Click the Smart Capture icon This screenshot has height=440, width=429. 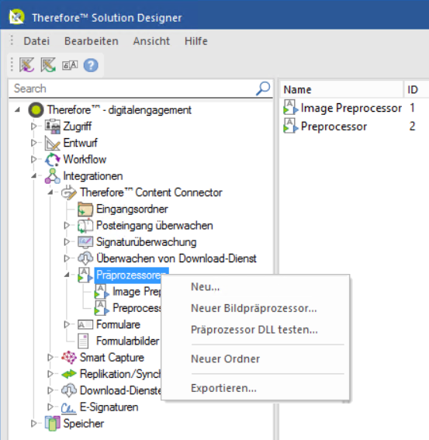[x=69, y=358]
